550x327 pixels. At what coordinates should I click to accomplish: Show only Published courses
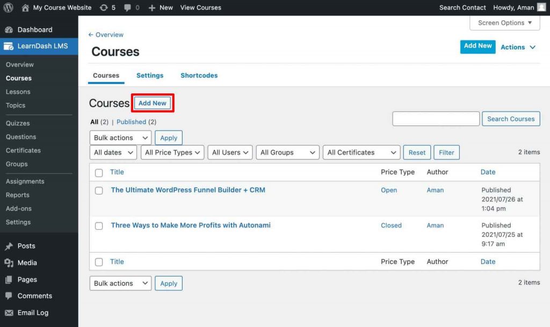coord(131,122)
